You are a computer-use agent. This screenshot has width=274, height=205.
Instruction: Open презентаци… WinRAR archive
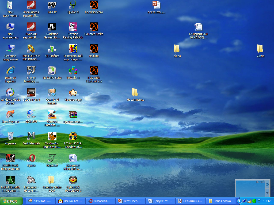pos(73,116)
